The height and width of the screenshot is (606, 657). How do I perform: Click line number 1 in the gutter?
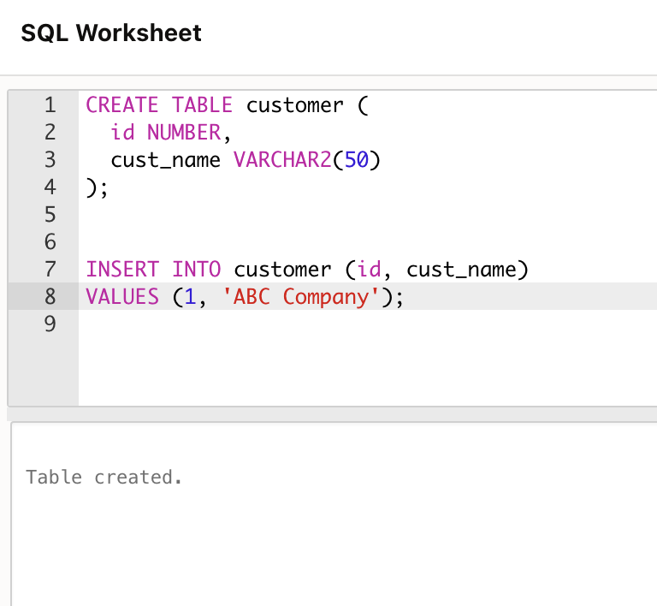tap(49, 105)
